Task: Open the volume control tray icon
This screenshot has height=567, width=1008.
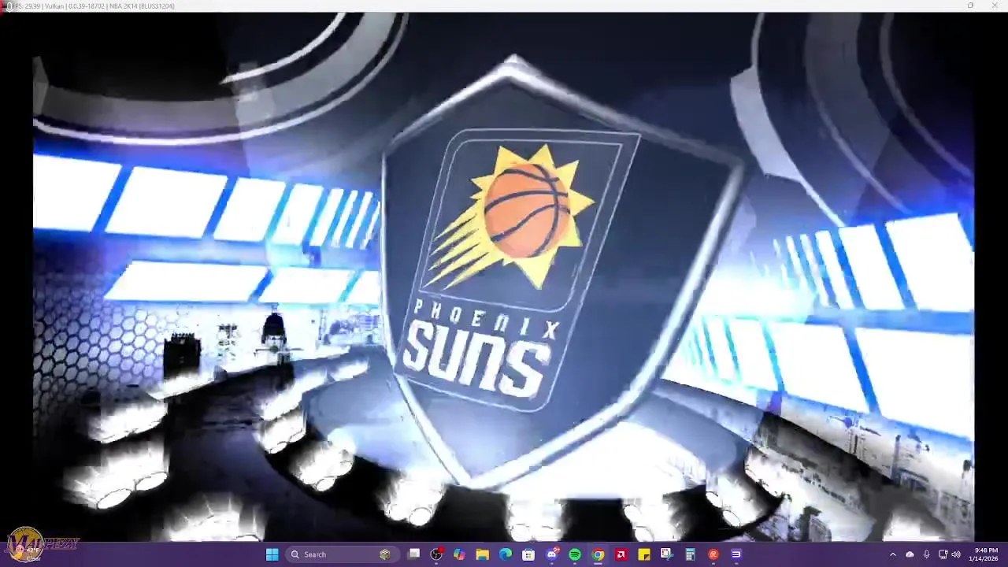Action: (x=956, y=554)
